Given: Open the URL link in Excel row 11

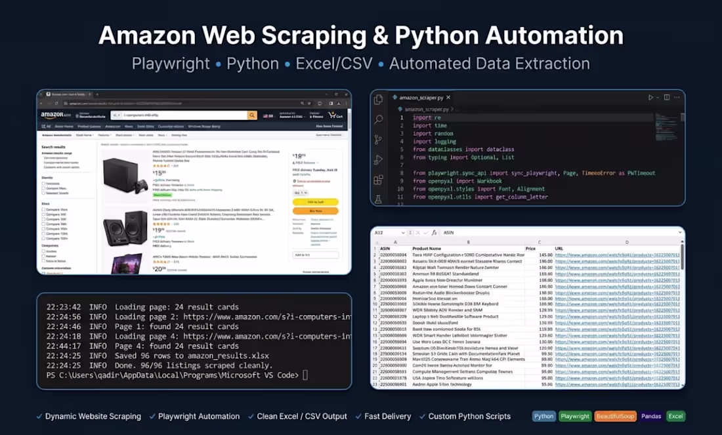Looking at the screenshot, I should click(617, 310).
